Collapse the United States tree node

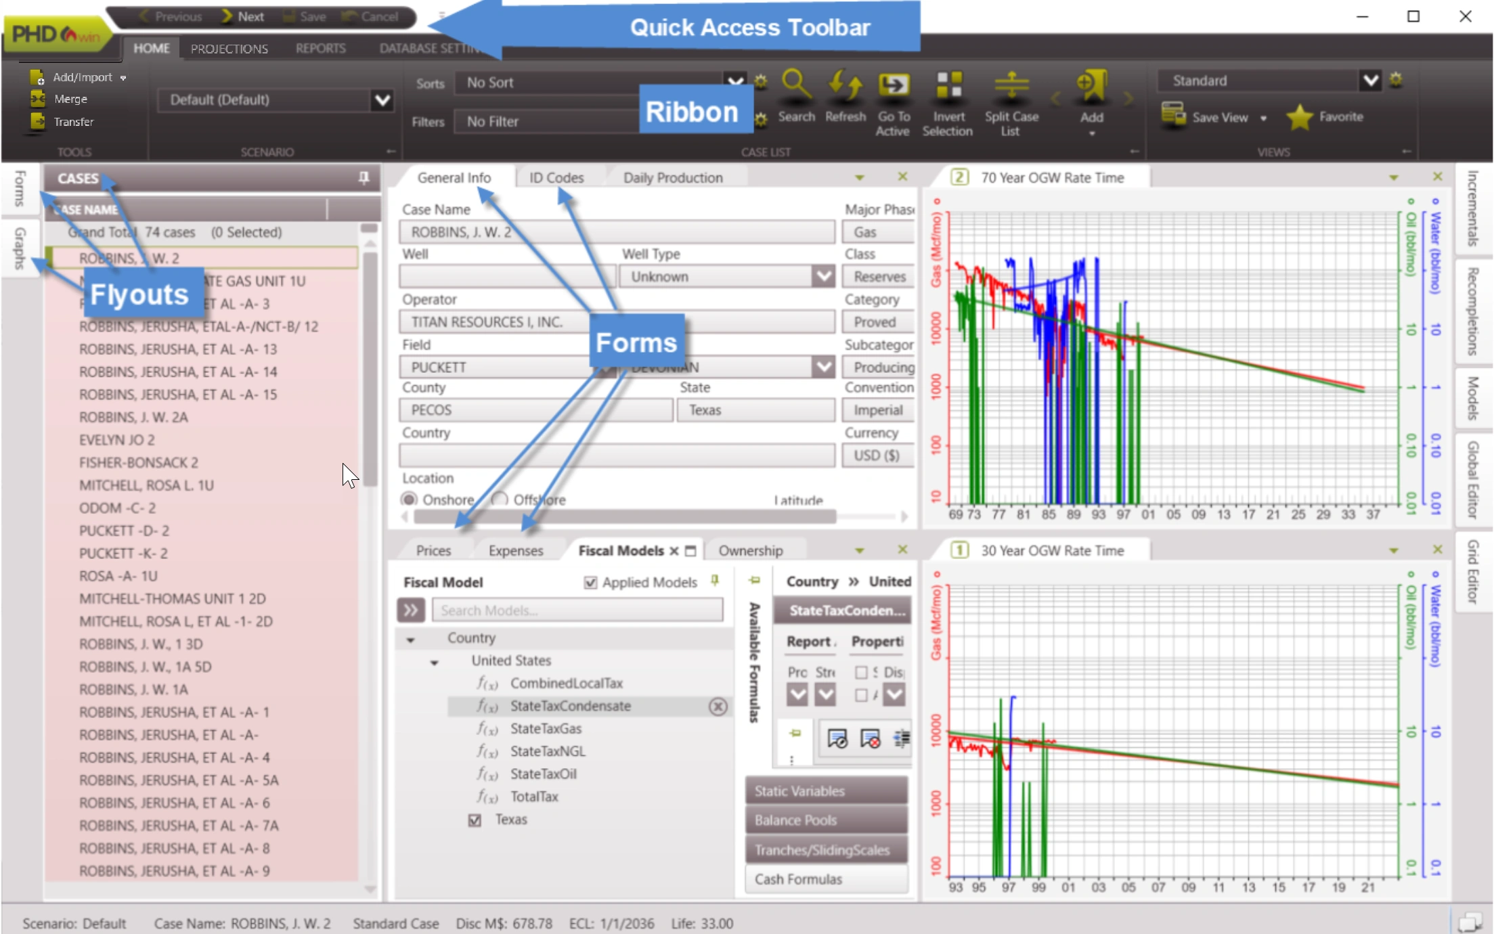(x=435, y=662)
